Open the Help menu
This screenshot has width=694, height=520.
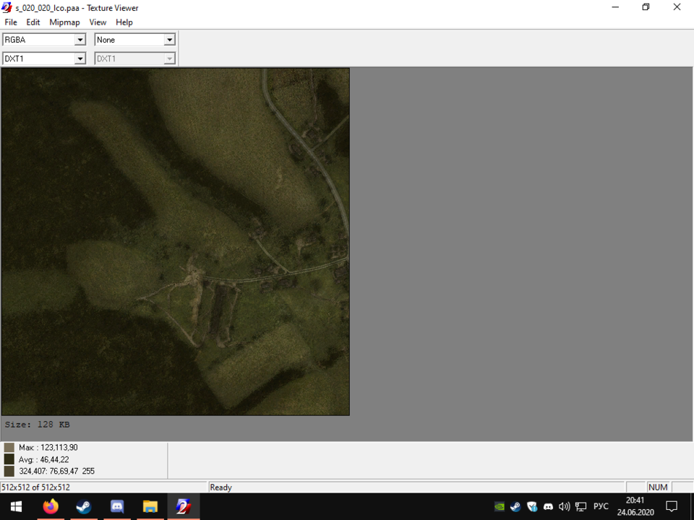coord(124,22)
